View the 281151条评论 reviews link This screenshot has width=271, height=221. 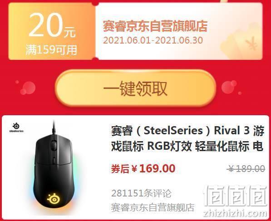click(x=141, y=193)
